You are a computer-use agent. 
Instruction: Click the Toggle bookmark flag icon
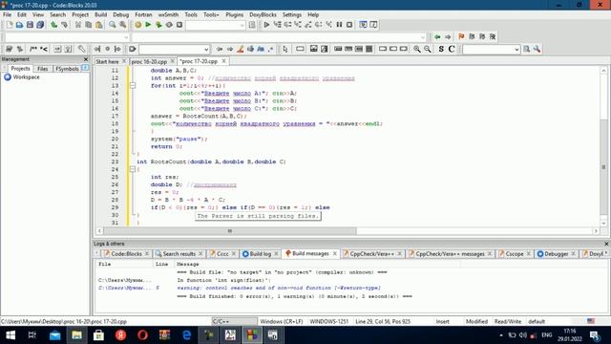coord(461,36)
